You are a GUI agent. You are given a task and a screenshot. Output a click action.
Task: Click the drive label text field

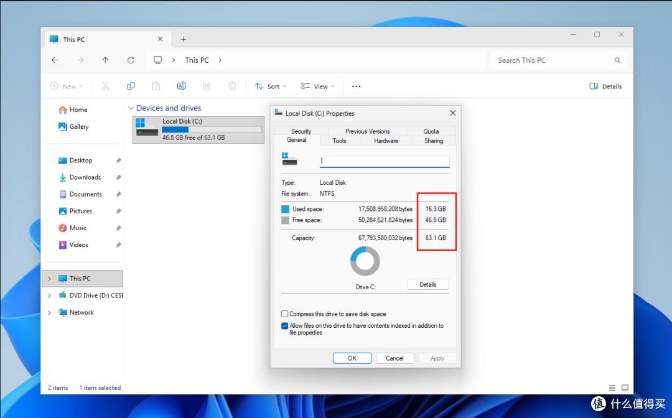pos(385,161)
